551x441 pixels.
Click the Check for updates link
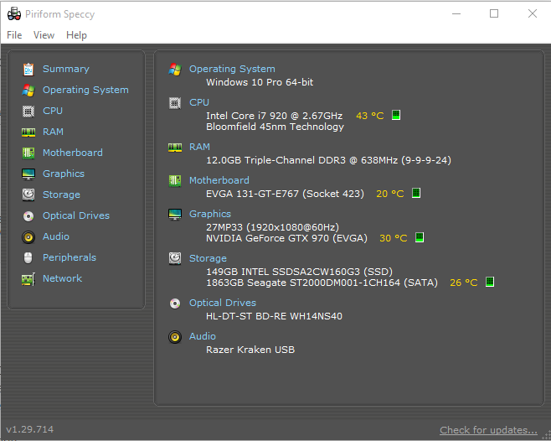(488, 430)
